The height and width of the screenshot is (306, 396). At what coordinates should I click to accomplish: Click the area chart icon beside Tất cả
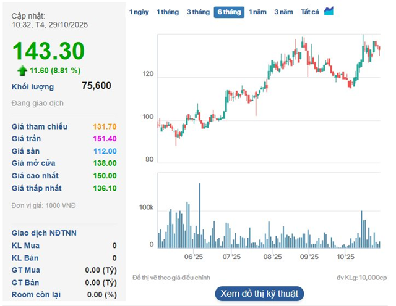point(329,11)
